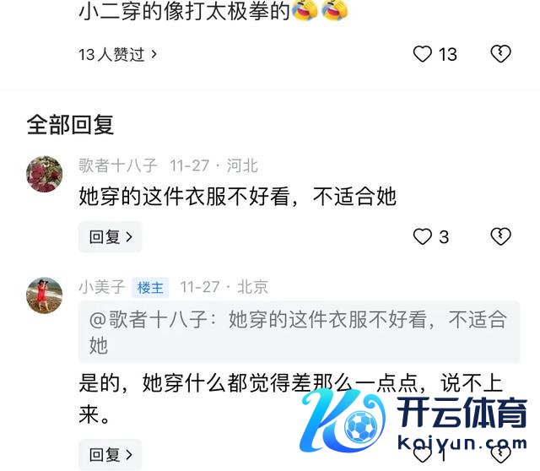The height and width of the screenshot is (471, 540).
Task: Dislike the top comment via broken heart
Action: tap(500, 54)
